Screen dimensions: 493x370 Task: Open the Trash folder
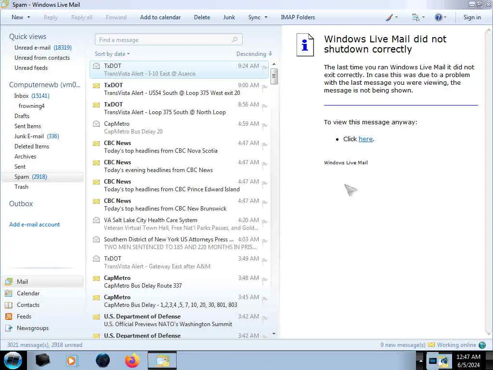(21, 186)
